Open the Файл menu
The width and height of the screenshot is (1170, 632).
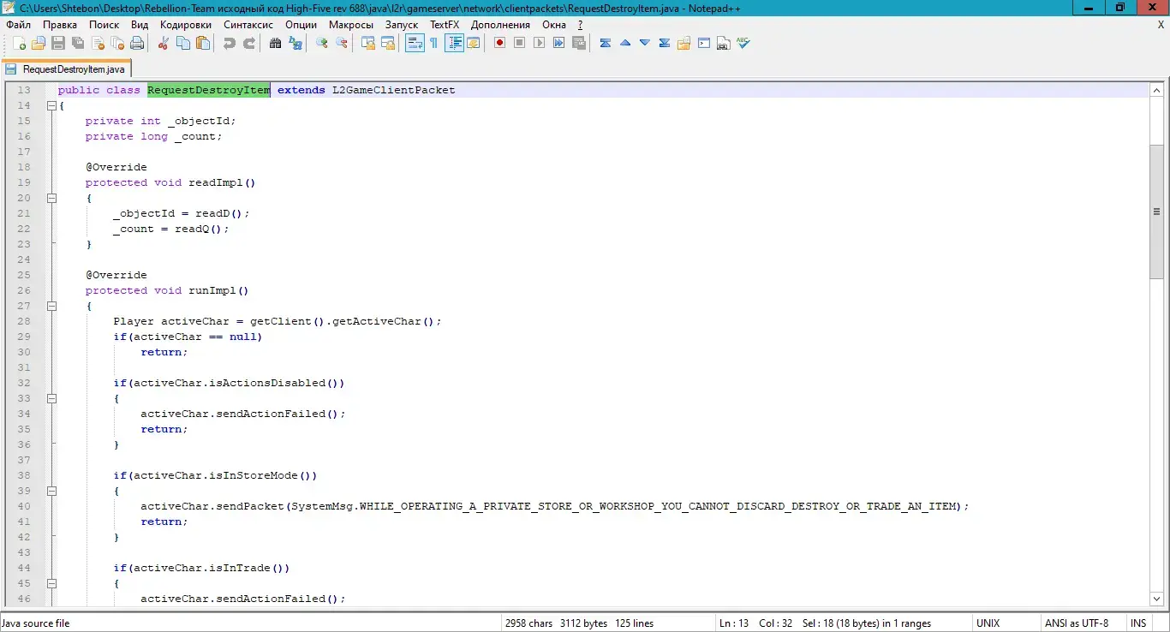(x=18, y=25)
